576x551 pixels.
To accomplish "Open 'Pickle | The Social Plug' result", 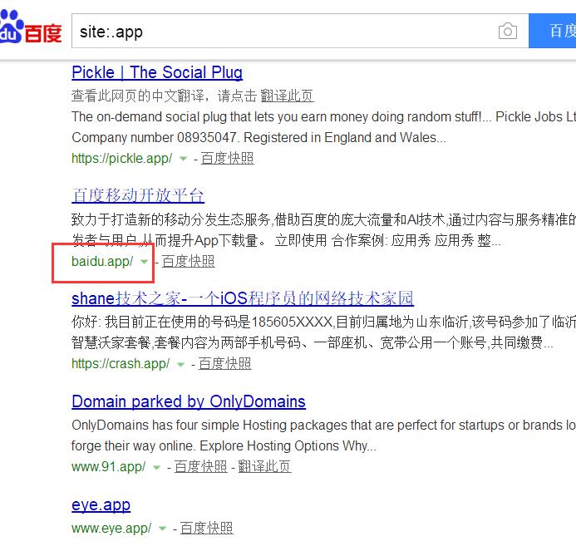I will point(157,72).
